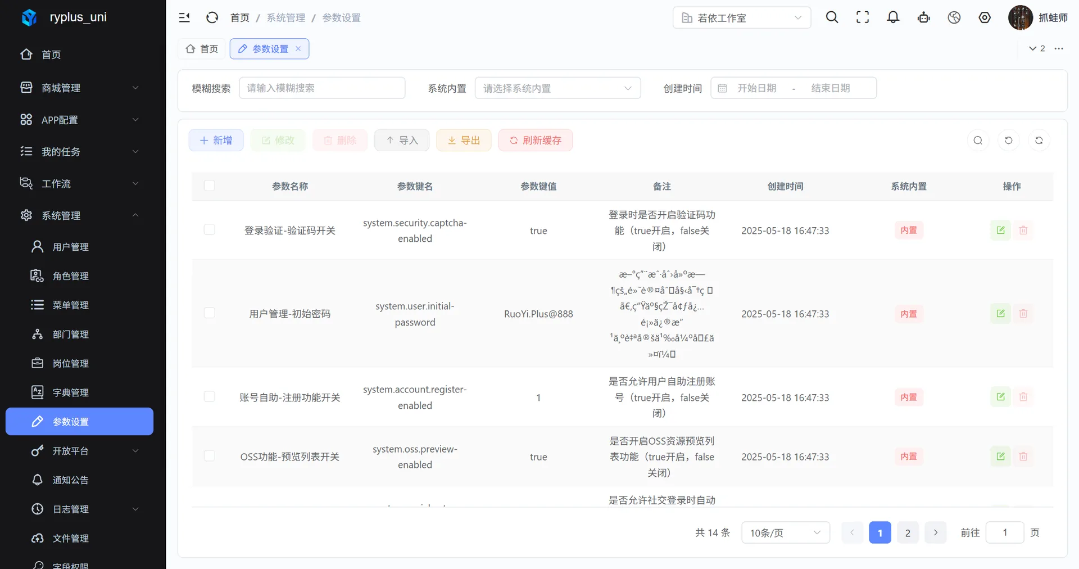Switch to the 首页 tab
Image resolution: width=1079 pixels, height=569 pixels.
pos(202,49)
